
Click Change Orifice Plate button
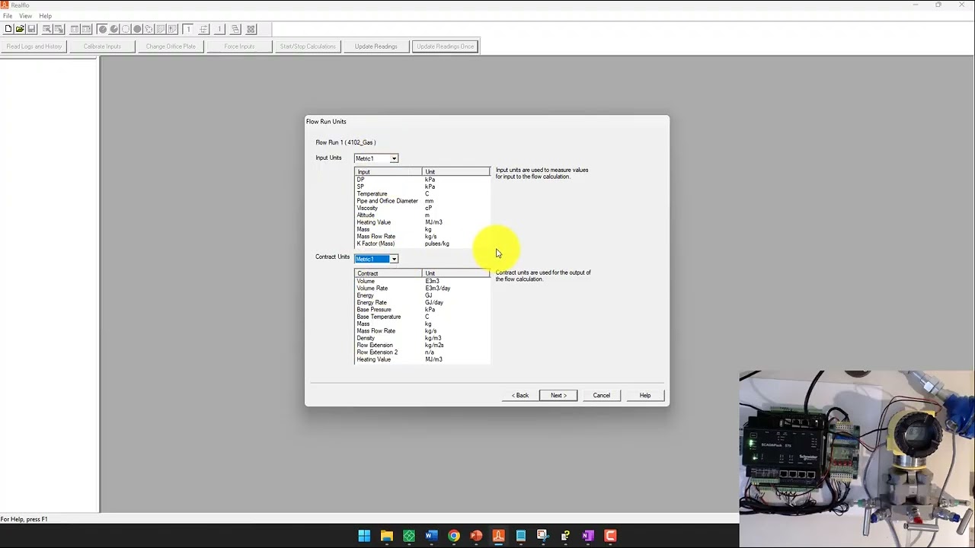pos(171,46)
